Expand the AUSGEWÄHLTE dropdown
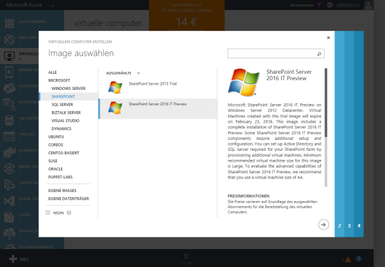 [x=123, y=73]
